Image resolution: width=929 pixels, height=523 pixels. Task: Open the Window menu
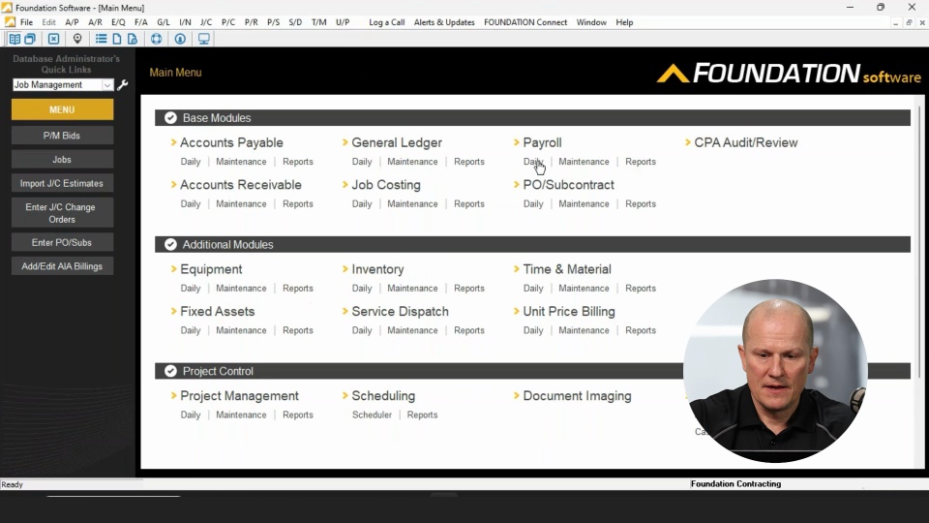tap(591, 22)
